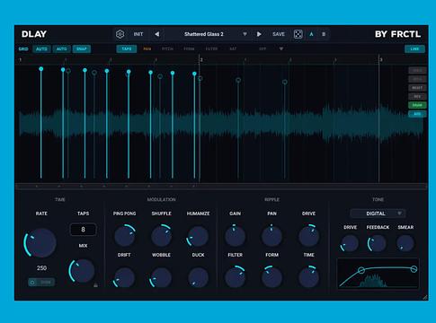Click the ripple FILTER knob
Screen dimensions: 436x323
[x=235, y=277]
